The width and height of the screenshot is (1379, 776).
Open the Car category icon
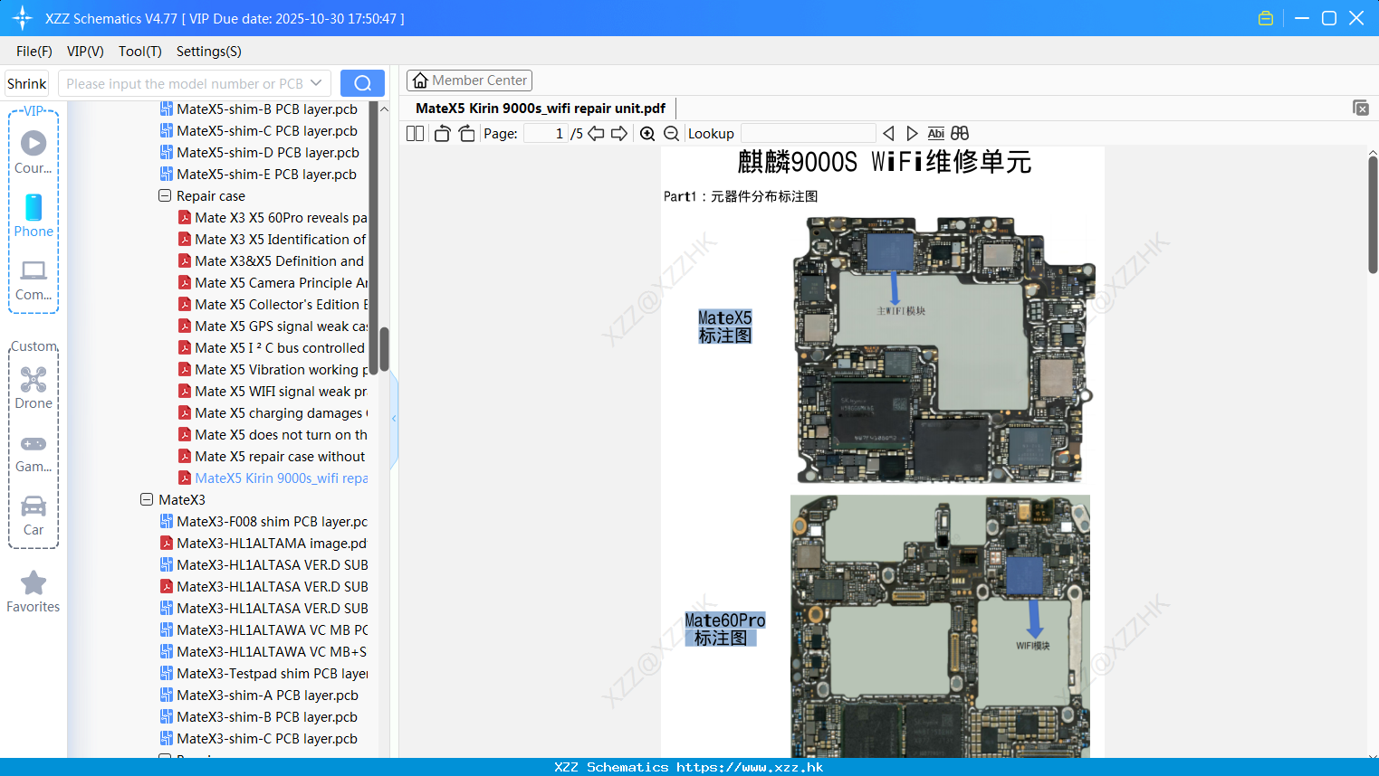point(34,506)
